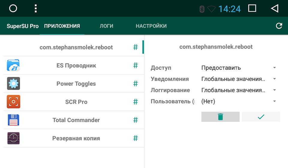Select ES Проводник row text
Viewport: 288px width, 168px height.
76,65
